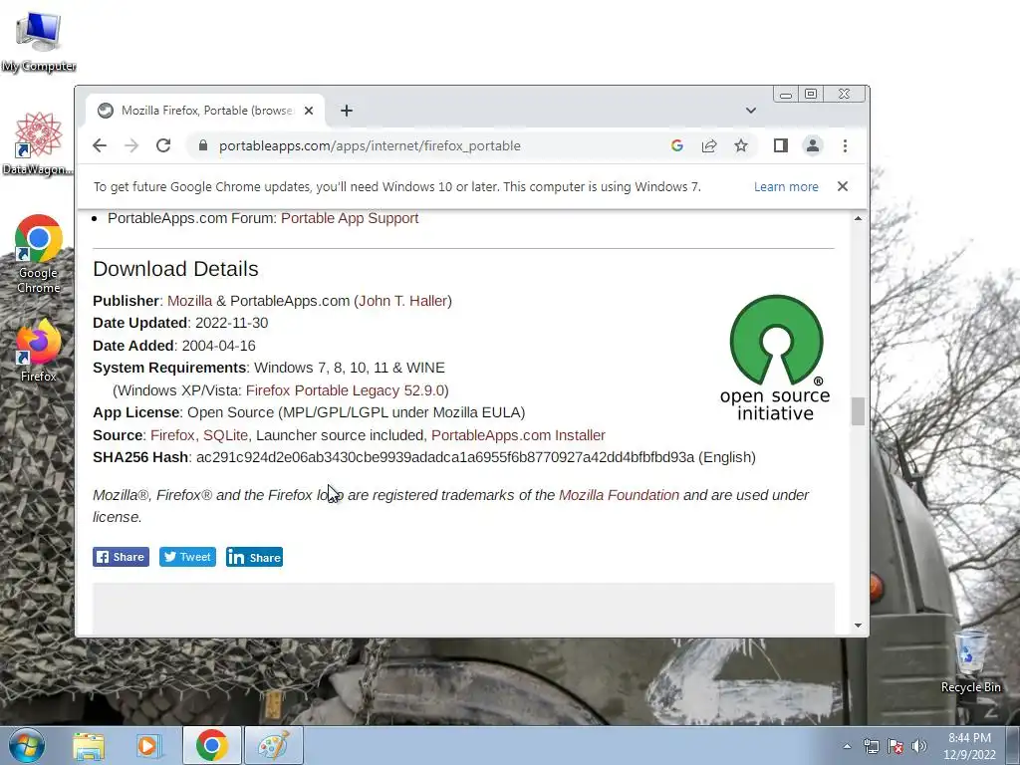Viewport: 1020px width, 765px height.
Task: Go back using the Chrome back arrow
Action: pyautogui.click(x=100, y=145)
